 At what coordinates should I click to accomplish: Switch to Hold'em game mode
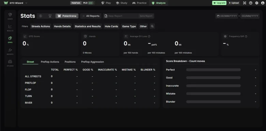76,3
